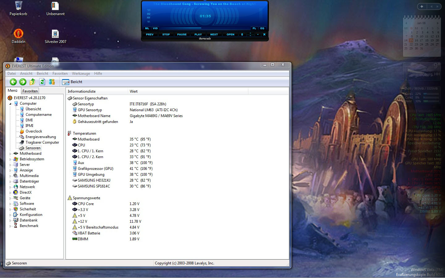Click the users icon in EVEREST toolbar

click(x=52, y=82)
